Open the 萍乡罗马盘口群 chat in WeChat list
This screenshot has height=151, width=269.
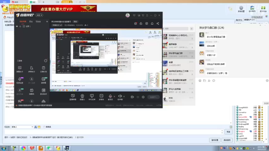(179, 54)
